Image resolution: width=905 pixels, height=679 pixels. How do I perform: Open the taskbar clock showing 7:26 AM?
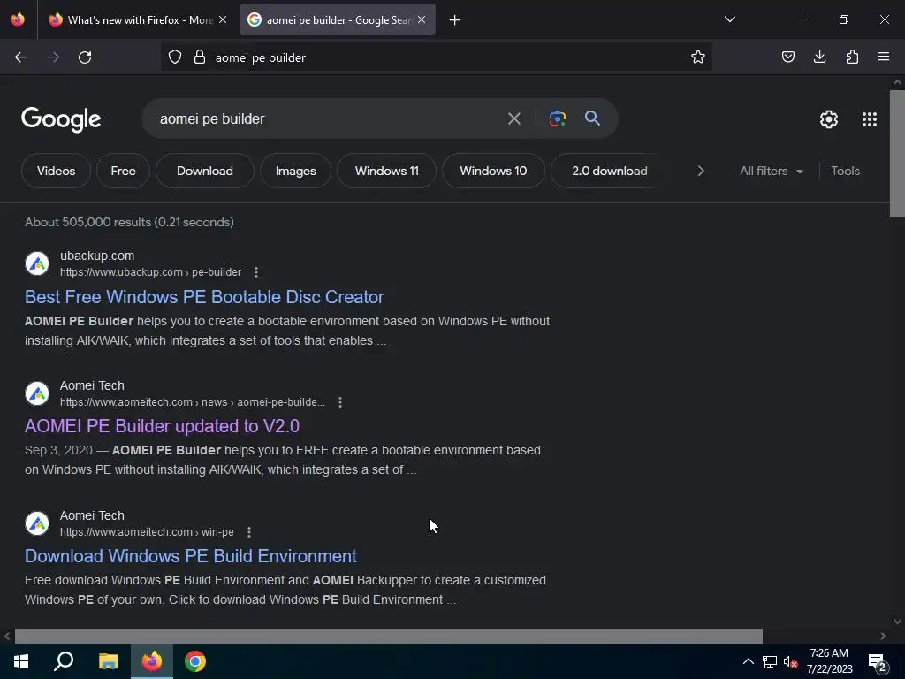pyautogui.click(x=829, y=661)
